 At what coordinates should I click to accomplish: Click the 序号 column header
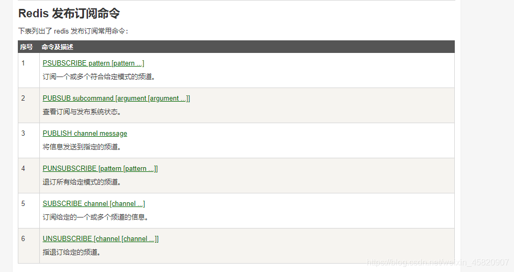coord(27,47)
